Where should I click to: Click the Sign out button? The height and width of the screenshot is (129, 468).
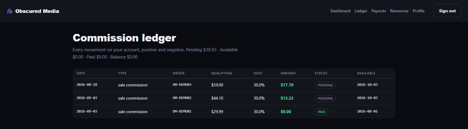click(447, 11)
